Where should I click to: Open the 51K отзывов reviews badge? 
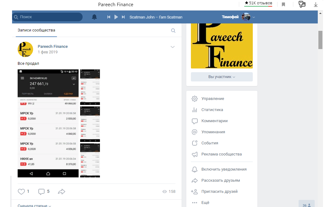258,4
